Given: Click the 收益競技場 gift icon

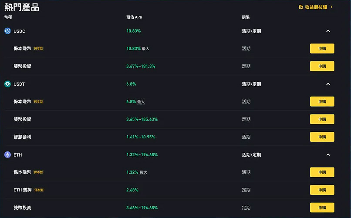Looking at the screenshot, I should (300, 7).
